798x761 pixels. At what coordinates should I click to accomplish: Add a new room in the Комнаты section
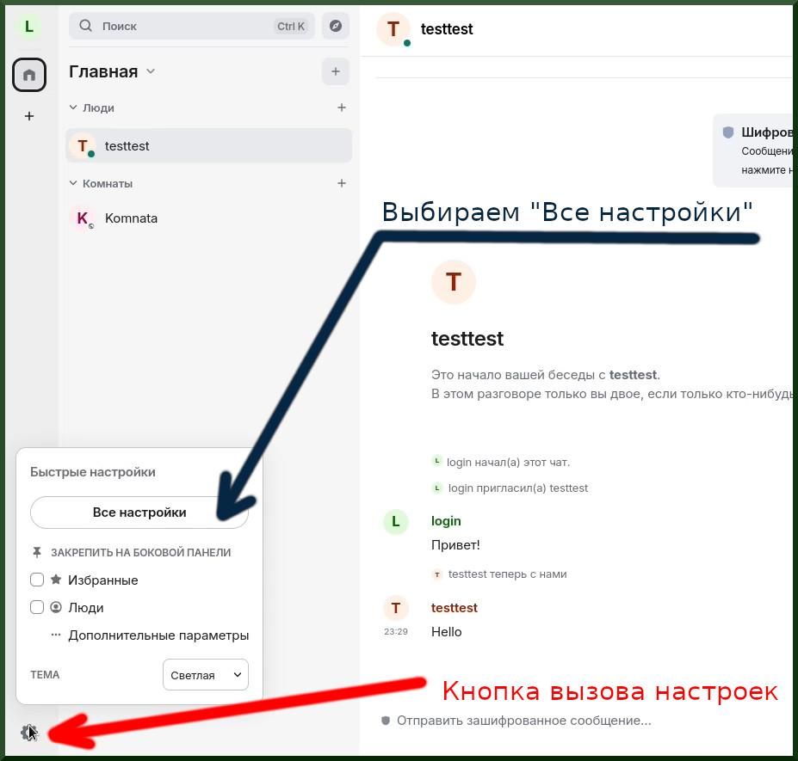[342, 183]
